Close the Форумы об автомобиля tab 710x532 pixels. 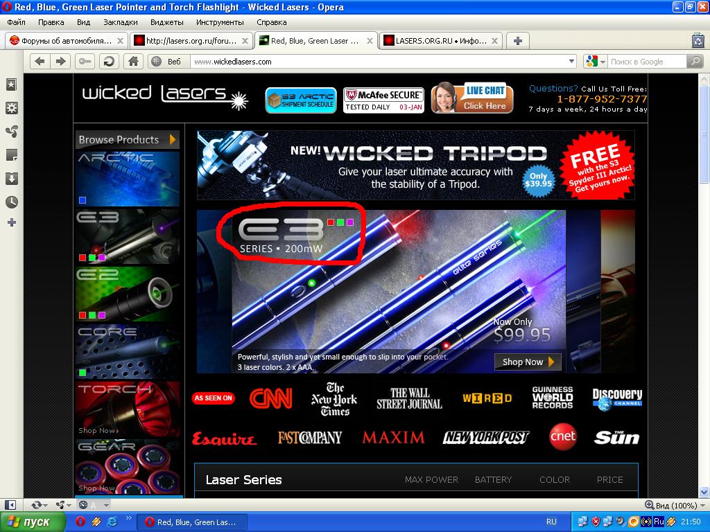pyautogui.click(x=120, y=41)
